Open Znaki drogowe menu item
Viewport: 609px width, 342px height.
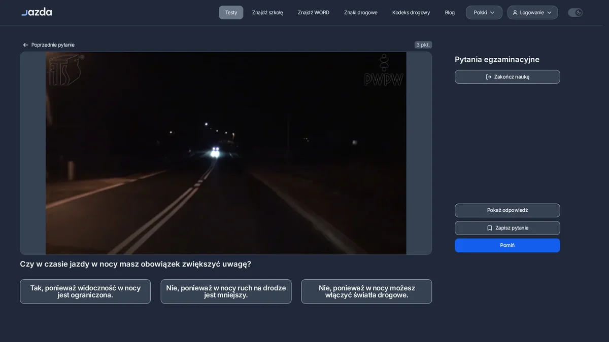(x=361, y=13)
